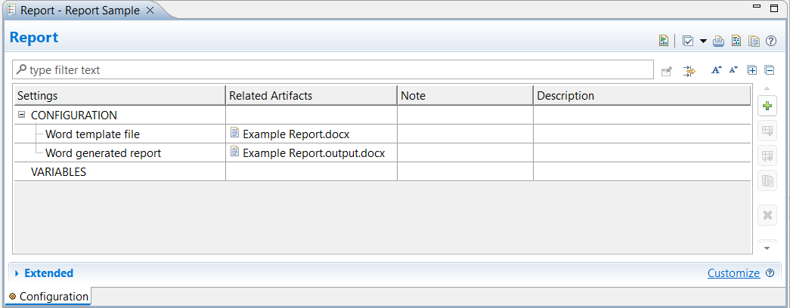Expand the Extended section
Viewport: 790px width, 308px height.
tap(17, 273)
